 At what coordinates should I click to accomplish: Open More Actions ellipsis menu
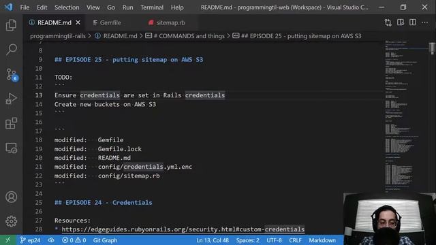coord(424,22)
